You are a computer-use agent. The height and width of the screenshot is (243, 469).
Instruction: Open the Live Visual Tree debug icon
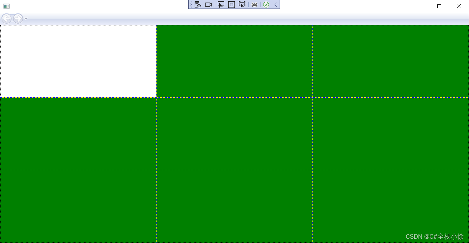pyautogui.click(x=198, y=5)
